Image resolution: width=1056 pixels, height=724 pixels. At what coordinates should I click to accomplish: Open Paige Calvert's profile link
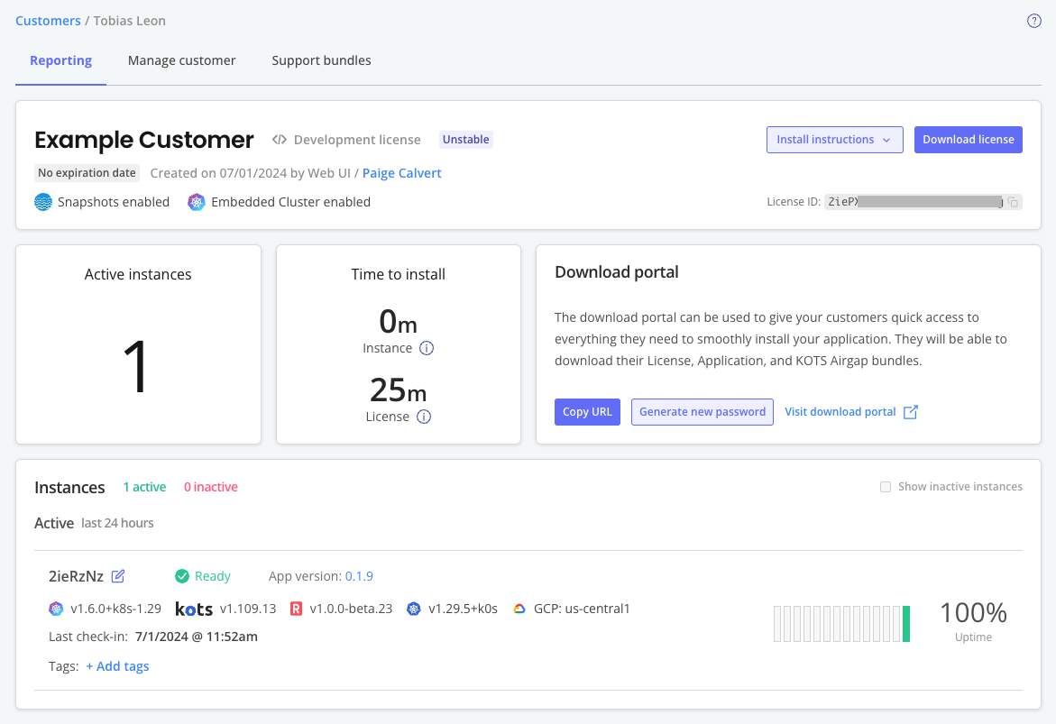pyautogui.click(x=401, y=172)
